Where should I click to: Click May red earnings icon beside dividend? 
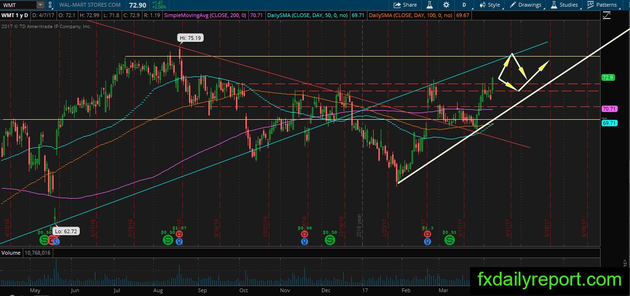[51, 240]
